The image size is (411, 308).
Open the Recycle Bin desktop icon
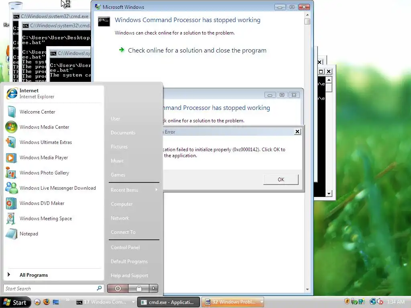(x=15, y=6)
